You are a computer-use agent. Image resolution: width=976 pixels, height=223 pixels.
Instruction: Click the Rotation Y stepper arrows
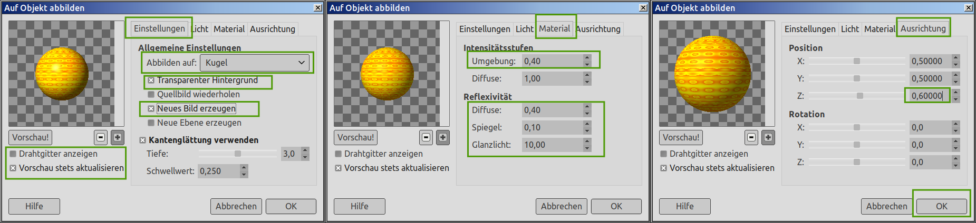[955, 145]
